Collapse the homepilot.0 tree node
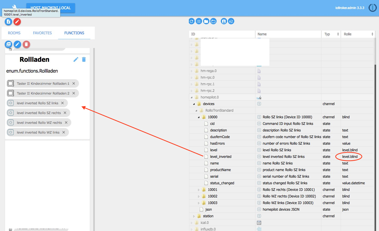 pyautogui.click(x=192, y=97)
